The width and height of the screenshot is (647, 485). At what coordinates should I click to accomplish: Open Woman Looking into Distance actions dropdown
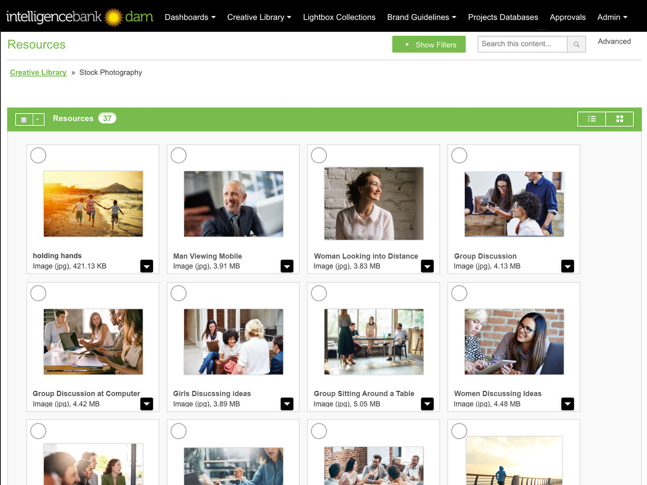(x=427, y=266)
